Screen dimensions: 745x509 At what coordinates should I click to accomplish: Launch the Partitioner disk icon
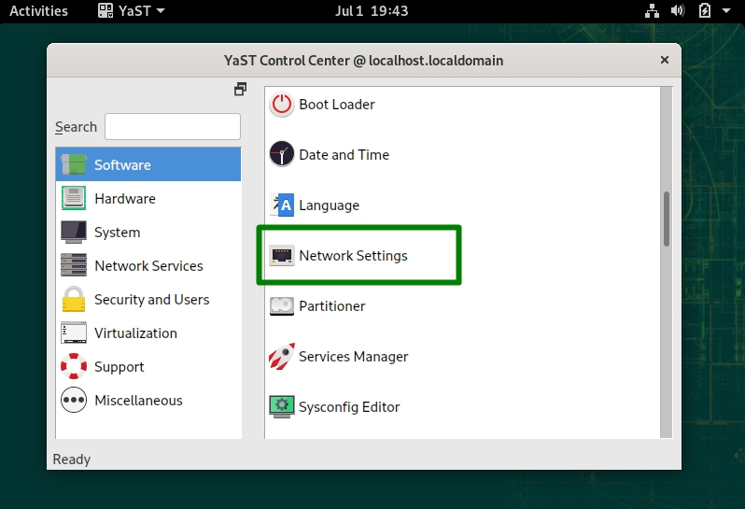[282, 306]
